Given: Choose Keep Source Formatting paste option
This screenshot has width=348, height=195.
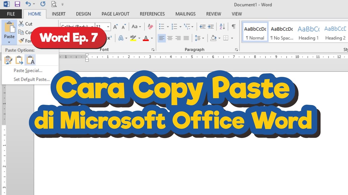Looking at the screenshot, I should (x=8, y=60).
